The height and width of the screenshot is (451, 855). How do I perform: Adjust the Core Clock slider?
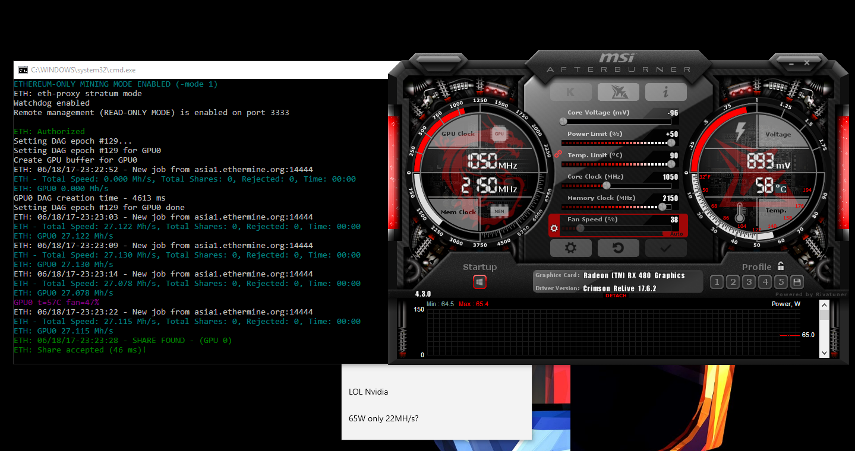(x=617, y=186)
